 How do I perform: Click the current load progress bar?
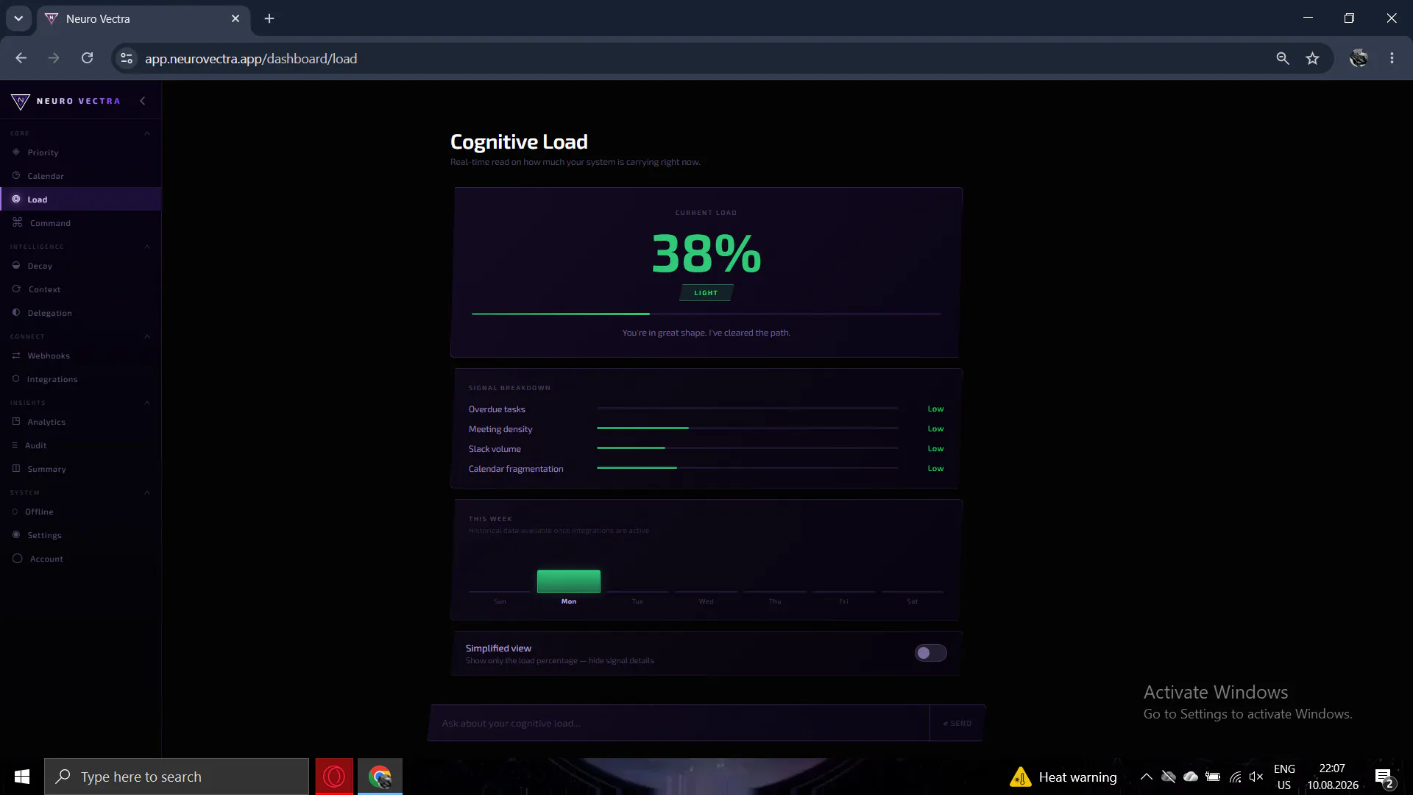pos(706,314)
